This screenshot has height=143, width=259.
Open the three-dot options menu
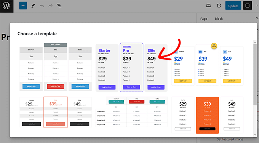(257, 6)
